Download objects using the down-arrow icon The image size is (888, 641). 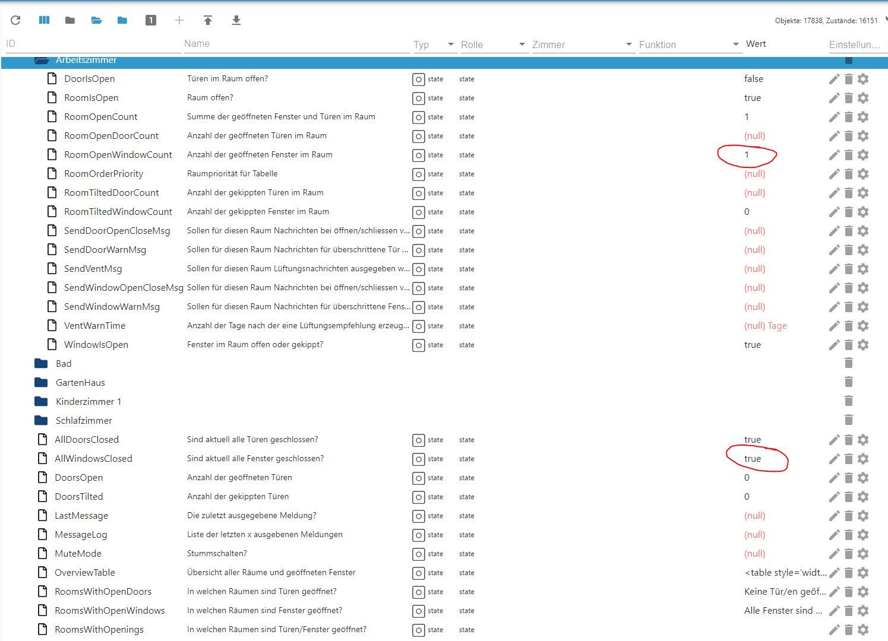[236, 20]
